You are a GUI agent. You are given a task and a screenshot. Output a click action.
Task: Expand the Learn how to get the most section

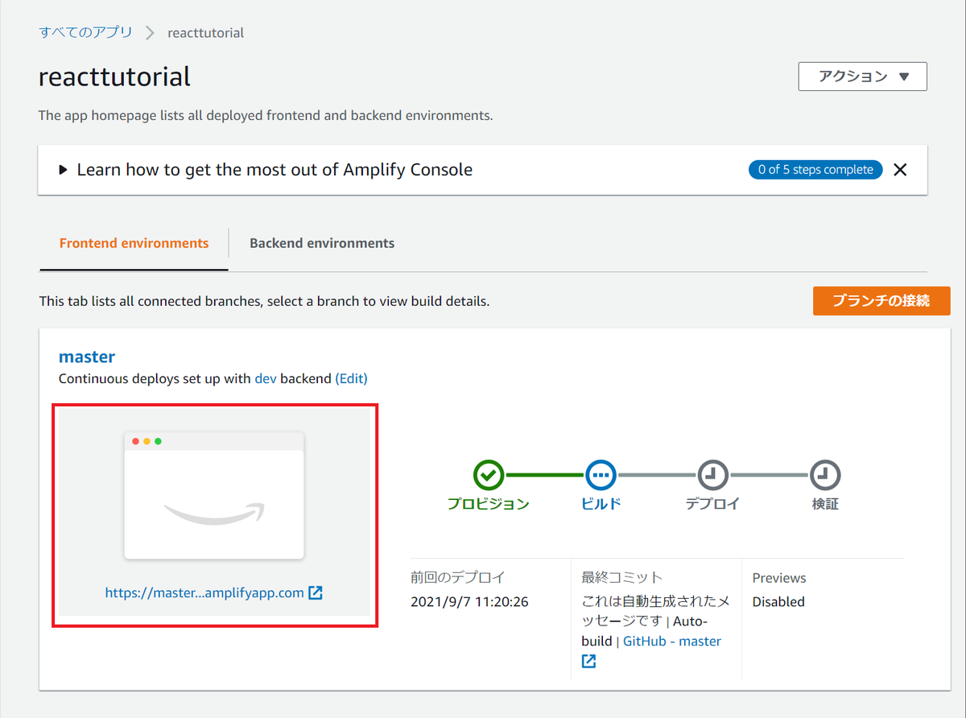tap(266, 170)
